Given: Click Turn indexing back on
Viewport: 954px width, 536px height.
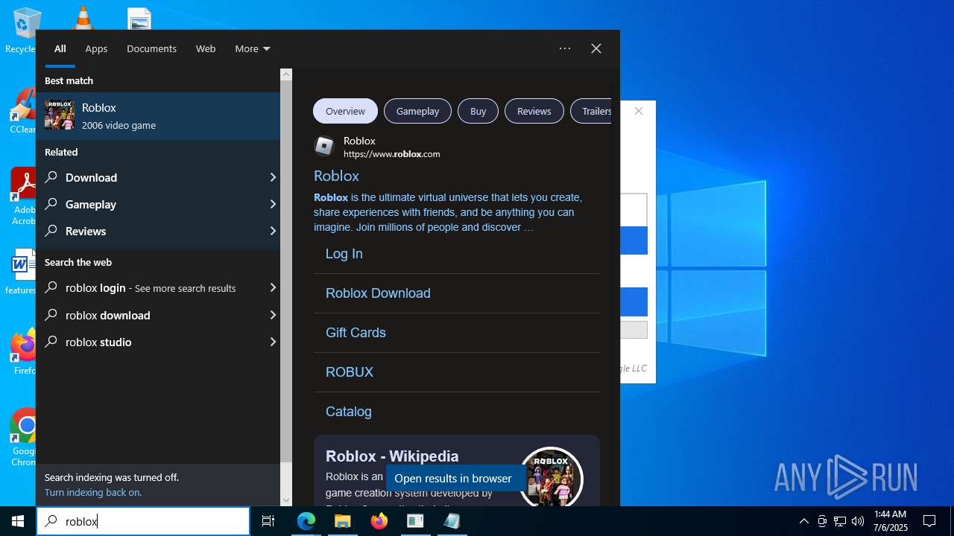Looking at the screenshot, I should tap(93, 492).
